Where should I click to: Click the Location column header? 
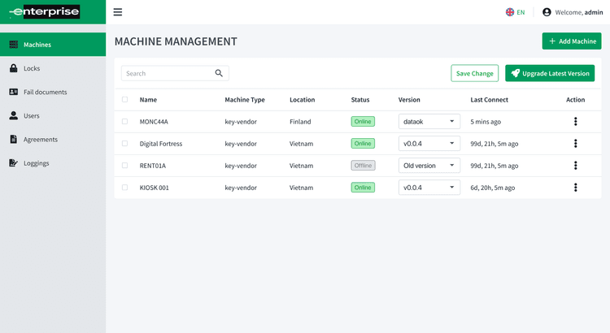[303, 100]
